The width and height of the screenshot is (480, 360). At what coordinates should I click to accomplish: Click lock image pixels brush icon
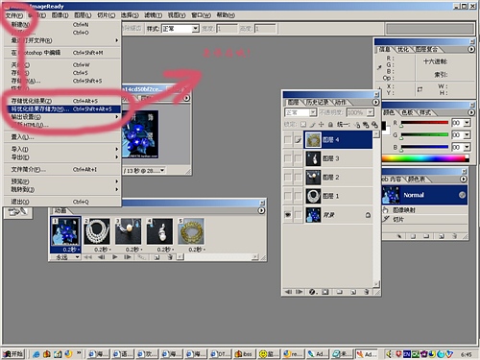[x=312, y=124]
